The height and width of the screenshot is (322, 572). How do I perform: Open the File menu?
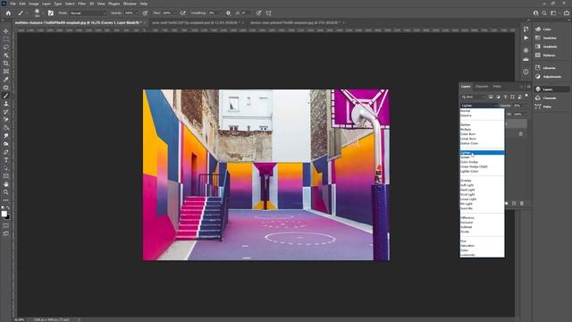[13, 4]
